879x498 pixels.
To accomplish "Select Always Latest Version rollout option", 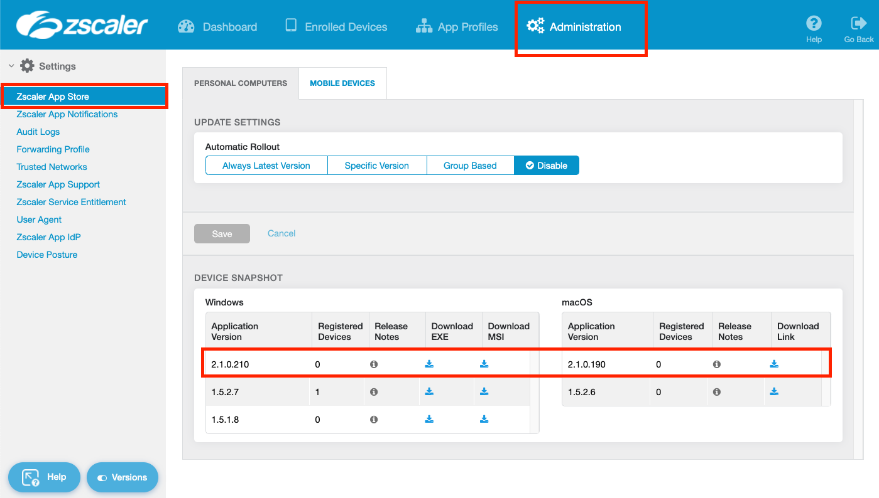I will click(x=266, y=166).
